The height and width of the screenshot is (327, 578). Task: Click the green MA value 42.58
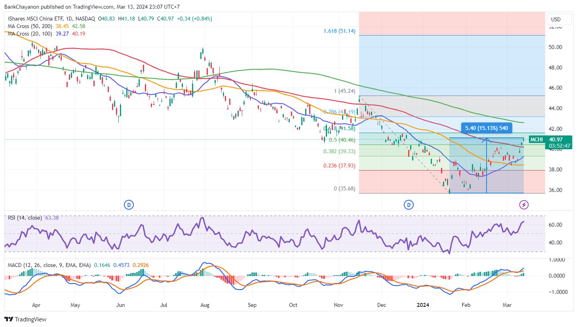78,26
